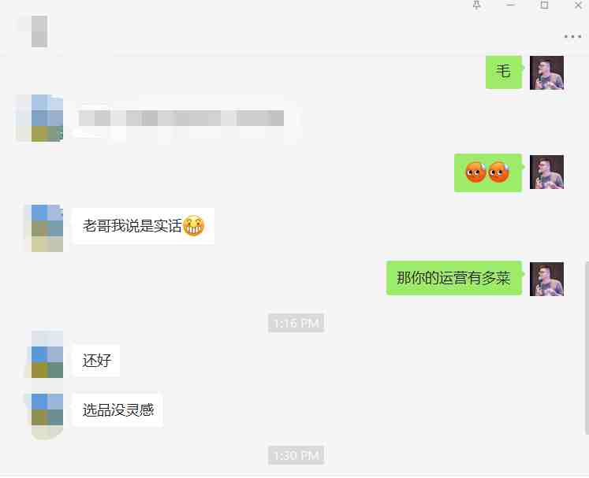Select the 选品没灵感 message bubble

117,409
